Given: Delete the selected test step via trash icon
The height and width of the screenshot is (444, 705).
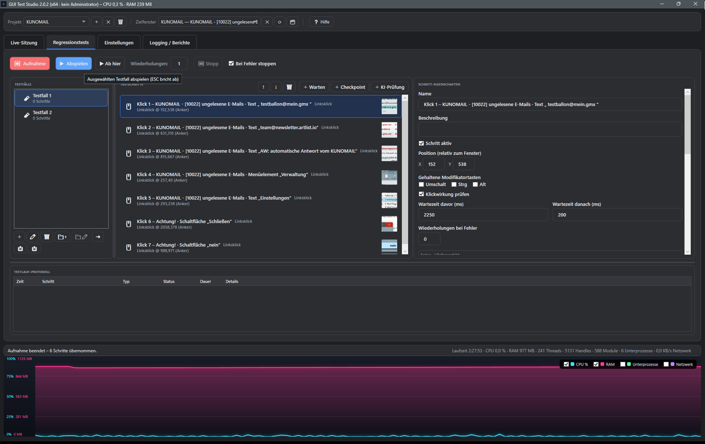Looking at the screenshot, I should (289, 87).
